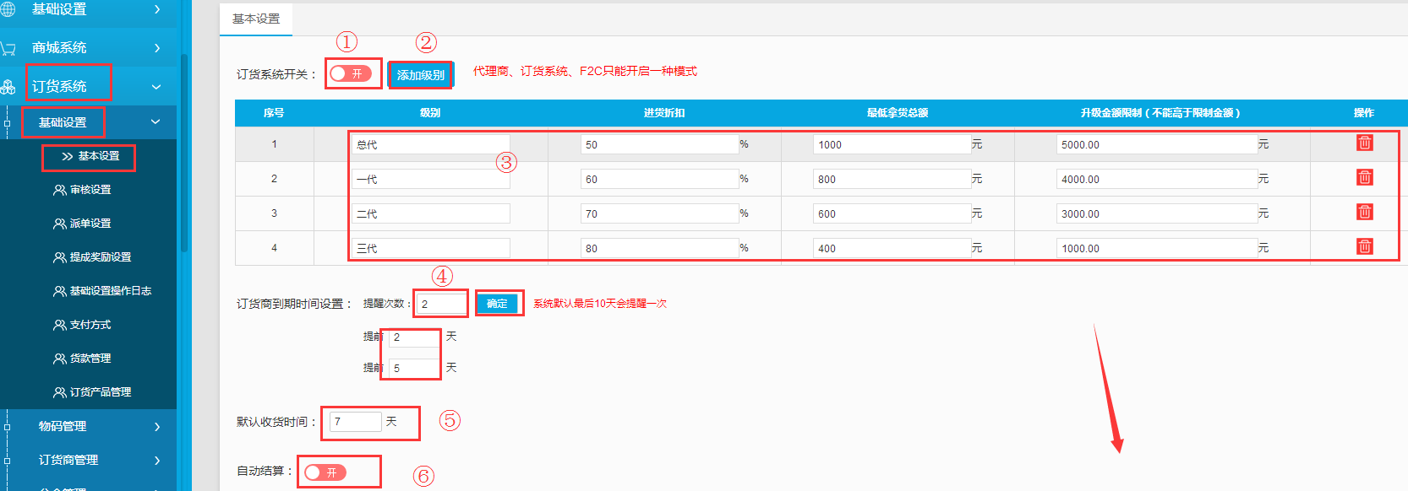
Task: Click the user icon next to 订货产品管理
Action: (x=59, y=392)
